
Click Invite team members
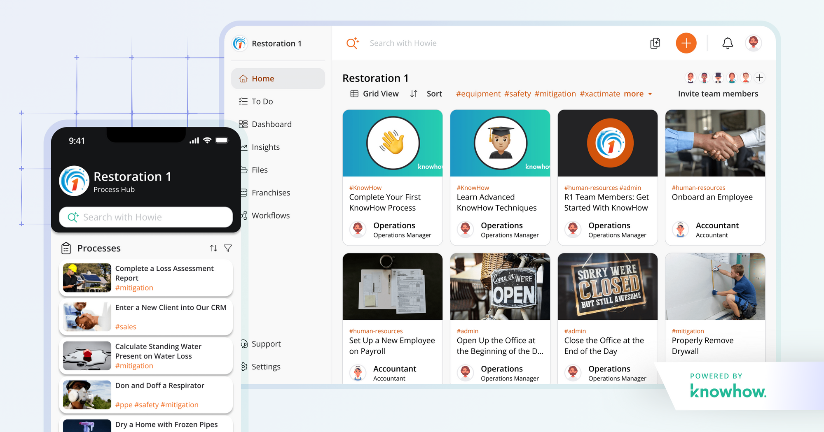click(x=718, y=94)
